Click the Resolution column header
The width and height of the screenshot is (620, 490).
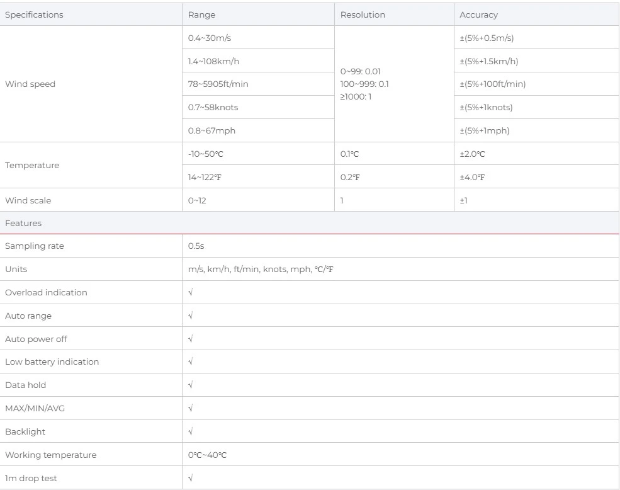click(x=363, y=15)
